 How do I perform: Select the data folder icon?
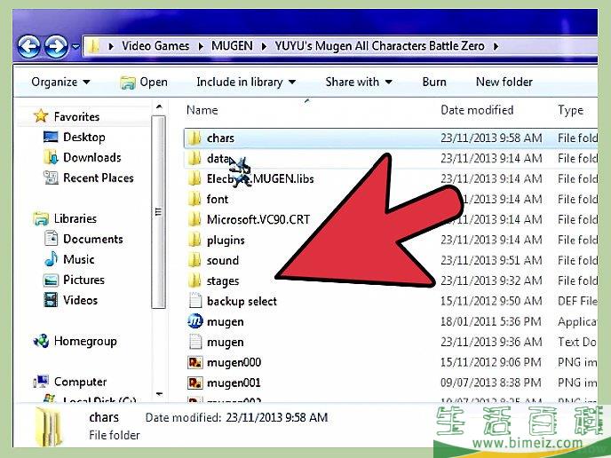[194, 158]
